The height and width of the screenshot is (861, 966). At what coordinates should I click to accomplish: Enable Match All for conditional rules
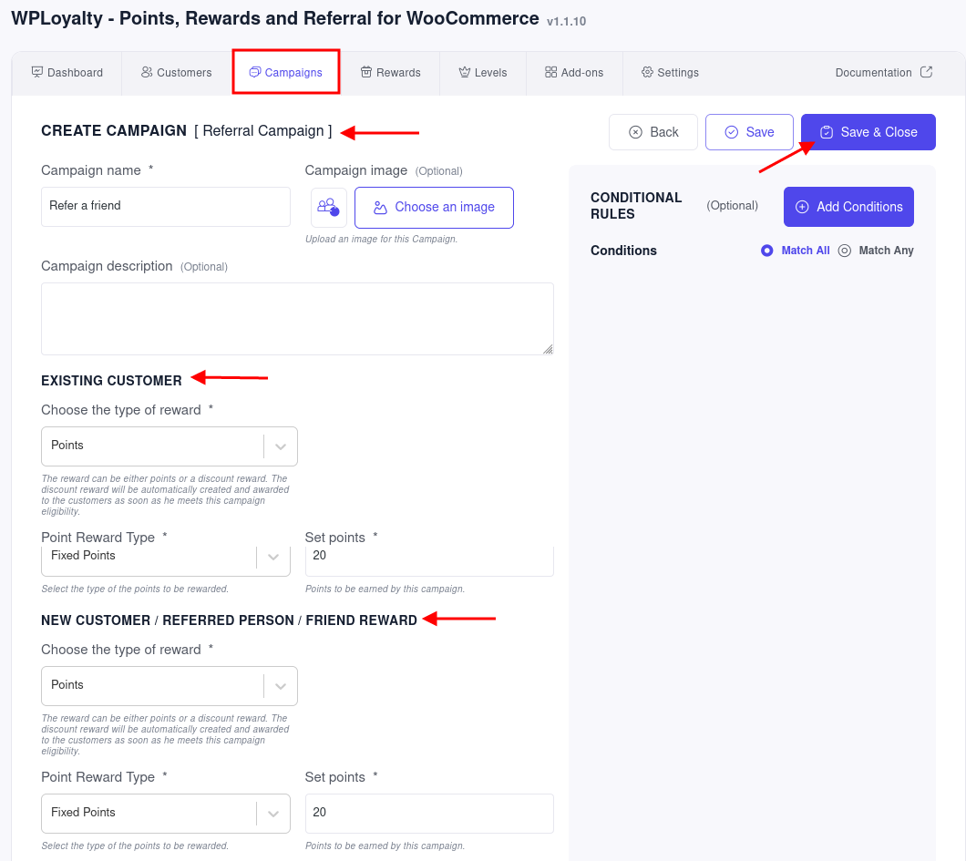[766, 251]
